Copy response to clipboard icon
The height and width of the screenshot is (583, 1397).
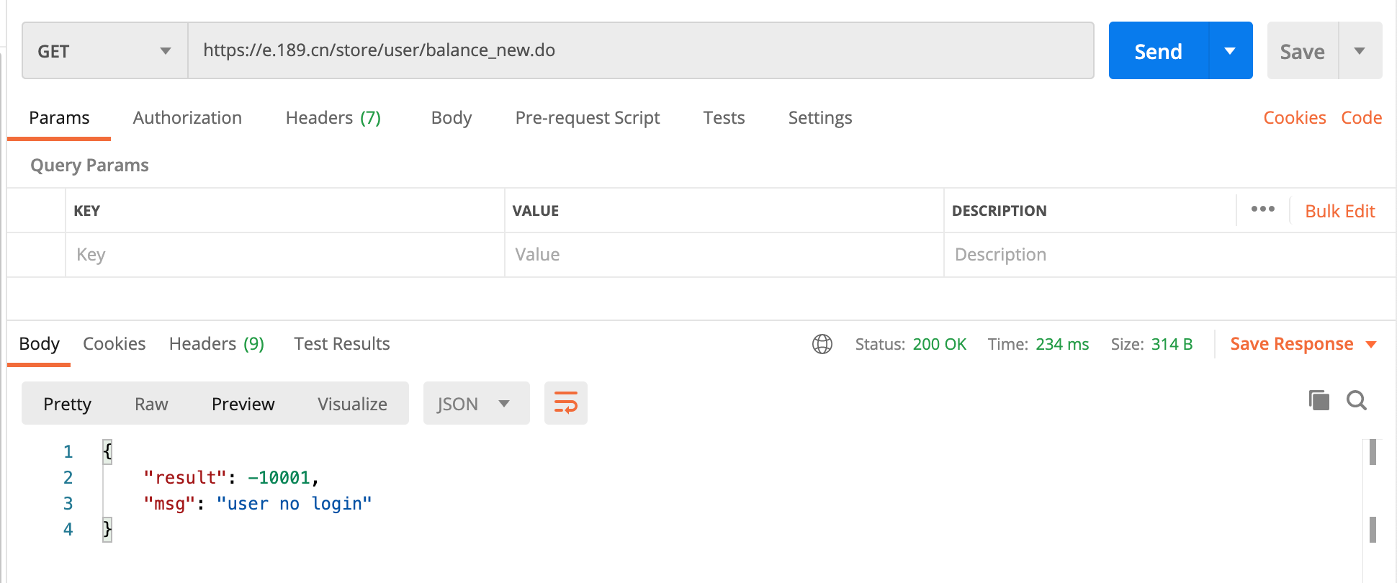[x=1319, y=400]
